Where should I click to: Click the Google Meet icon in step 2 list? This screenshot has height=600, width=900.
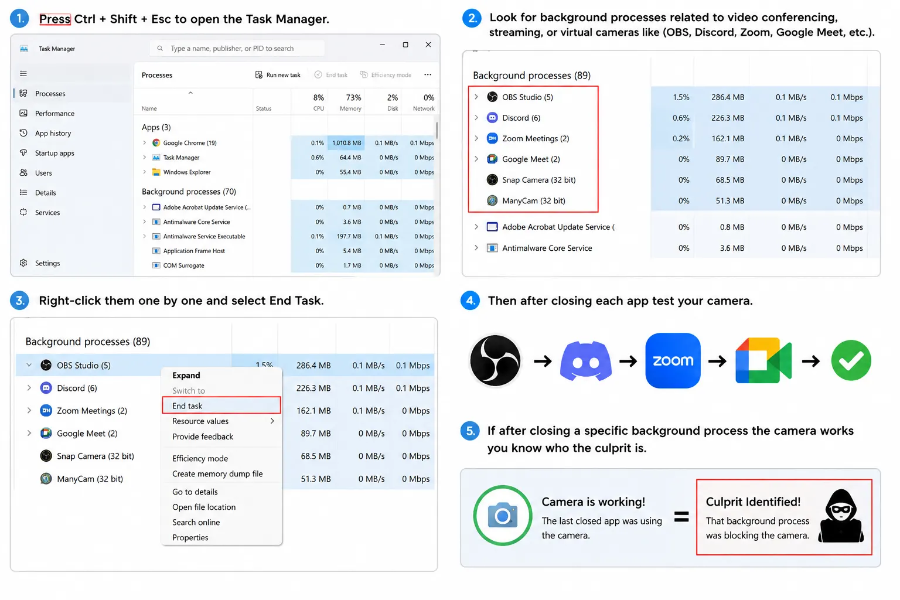tap(492, 159)
